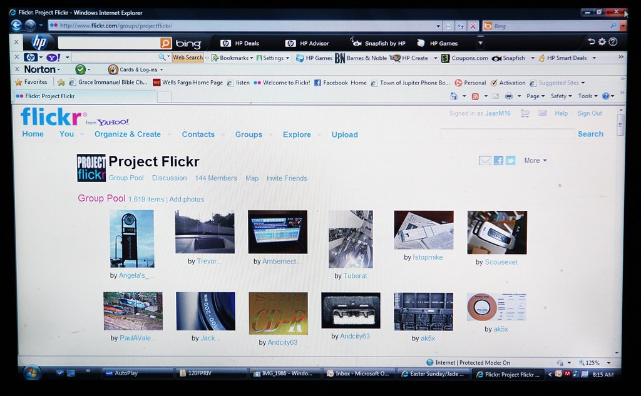Open the Bookmarks dropdown on Yahoo toolbar
The width and height of the screenshot is (641, 396).
click(x=232, y=58)
